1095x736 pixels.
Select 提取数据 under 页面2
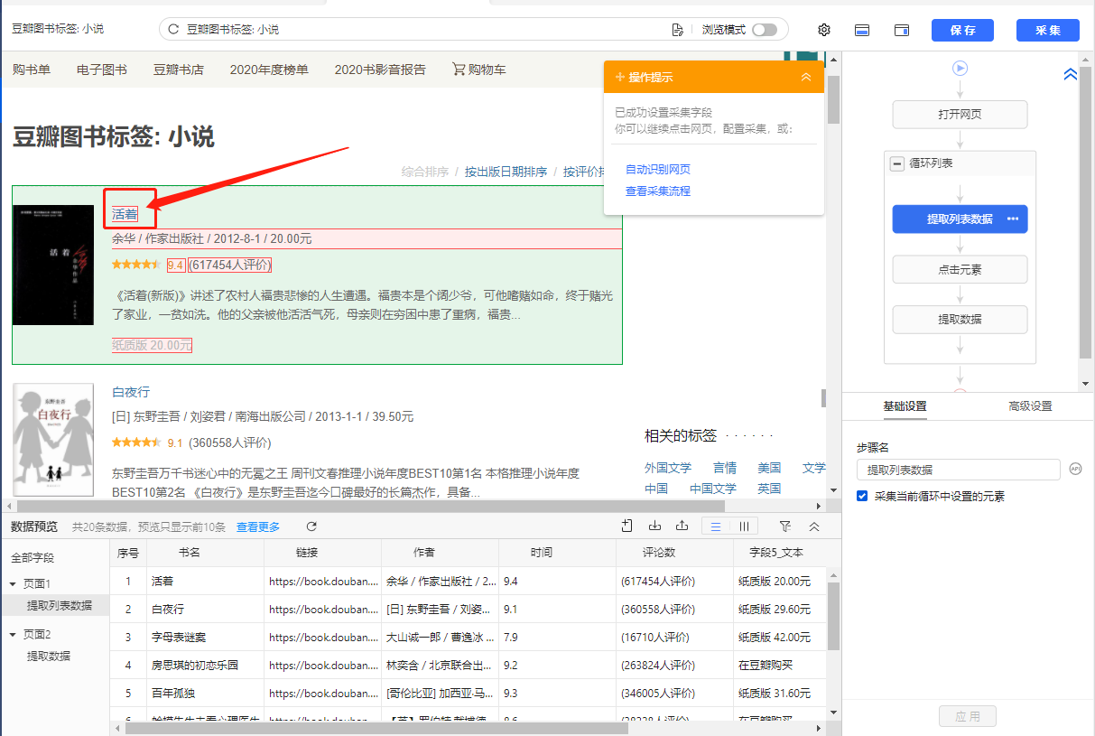(49, 656)
